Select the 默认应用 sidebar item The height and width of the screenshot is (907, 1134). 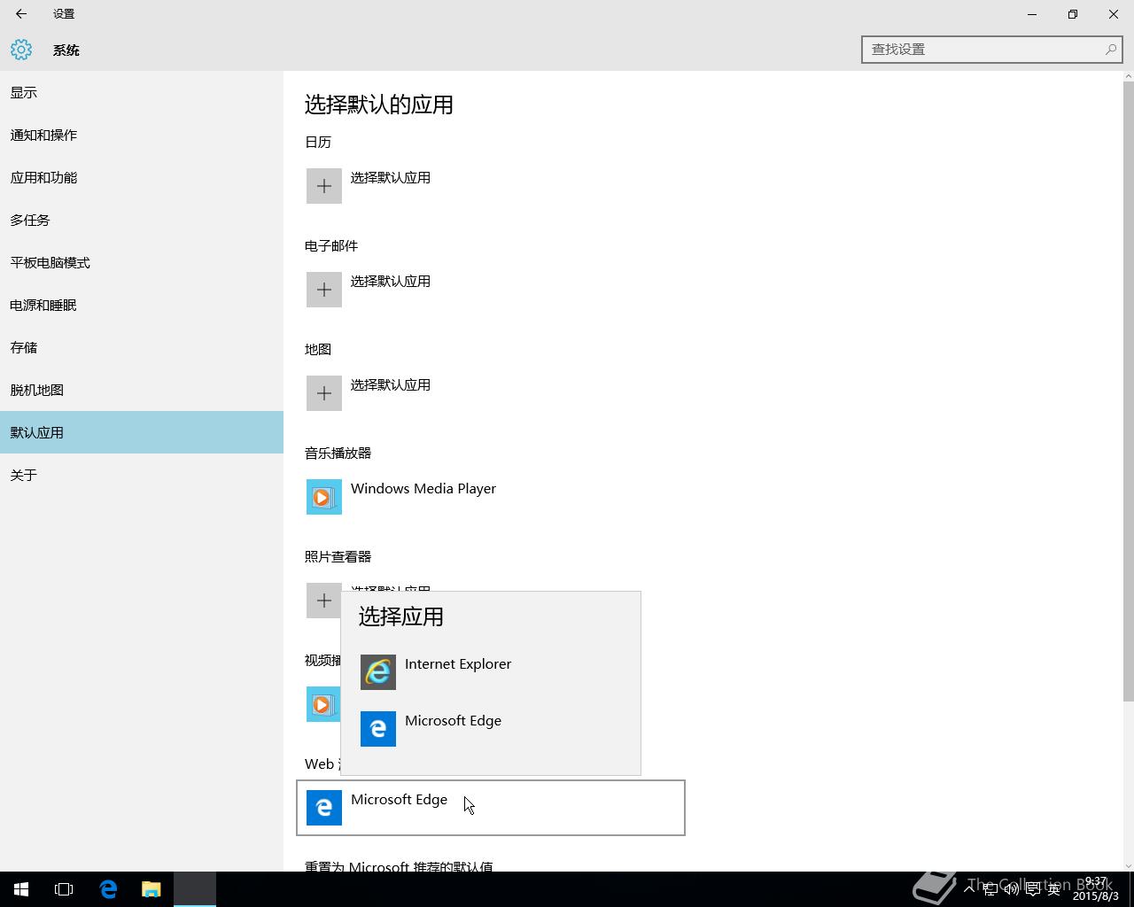pos(142,432)
